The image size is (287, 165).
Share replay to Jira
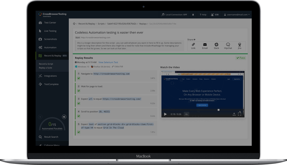[239, 45]
